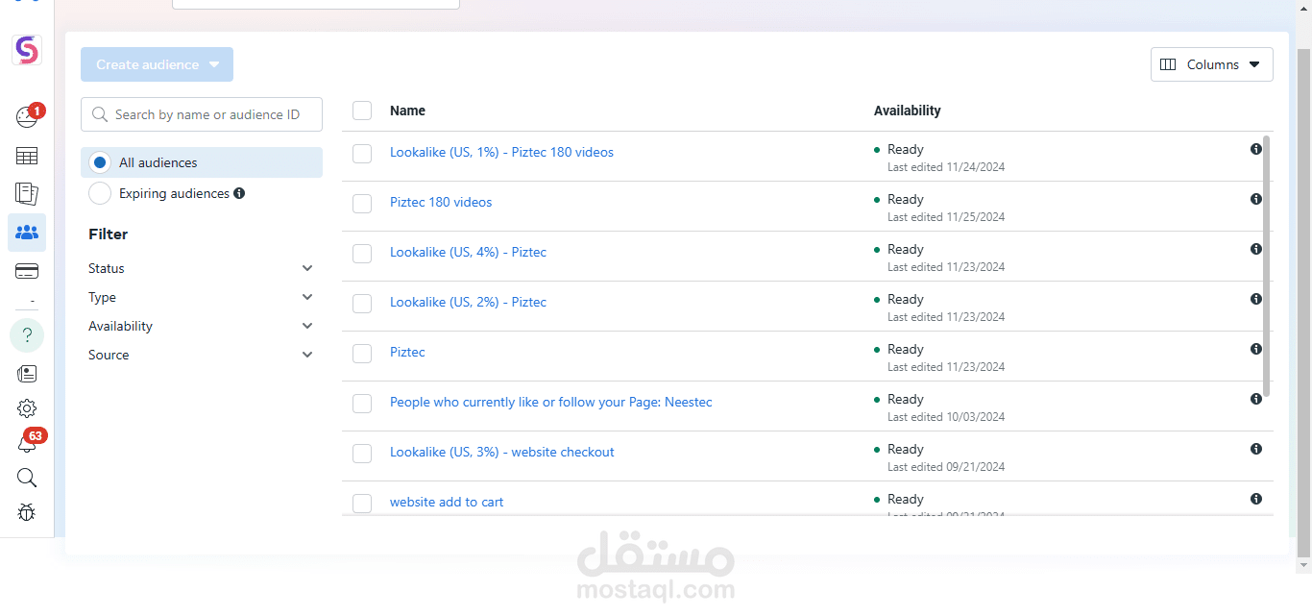The height and width of the screenshot is (616, 1312).
Task: Click the report a problem bug icon
Action: point(27,512)
